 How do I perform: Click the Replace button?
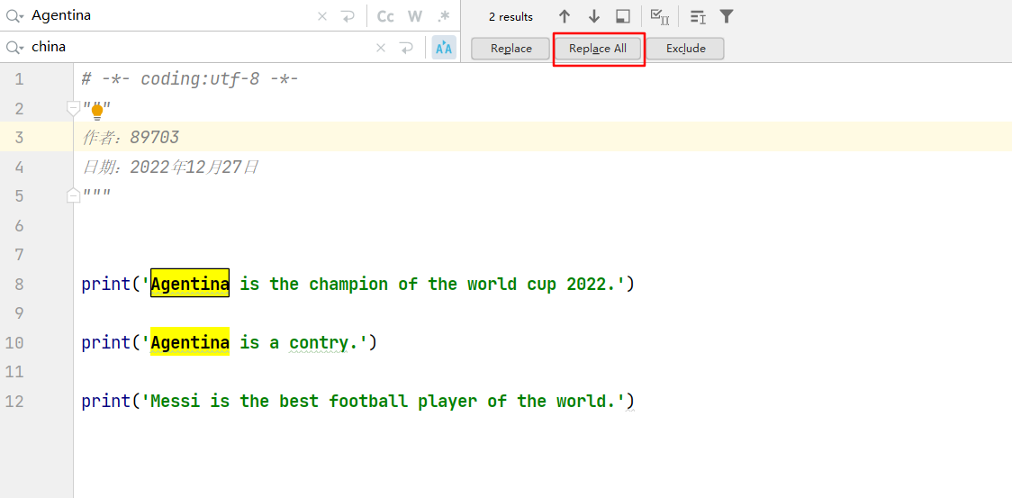[x=511, y=49]
